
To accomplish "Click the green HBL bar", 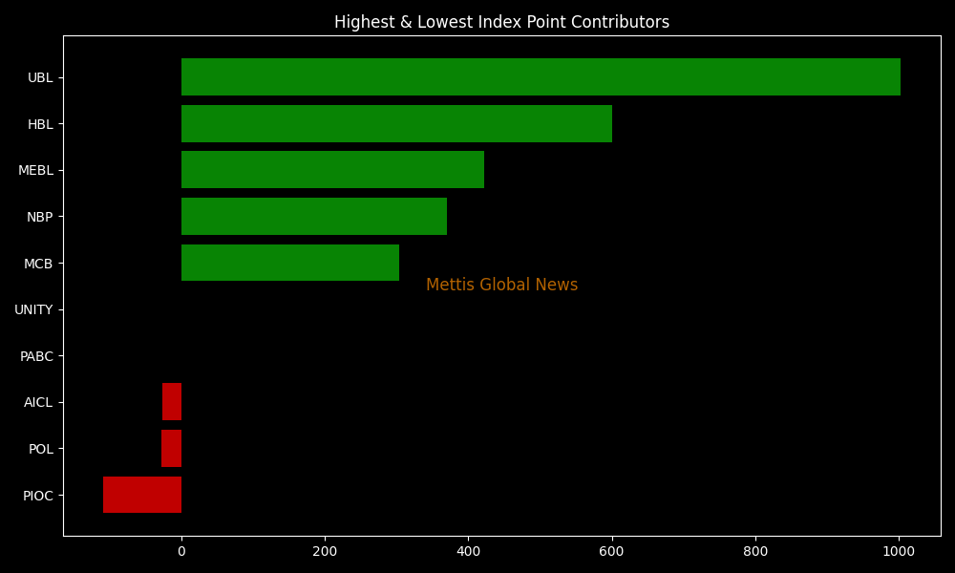I will [x=396, y=124].
